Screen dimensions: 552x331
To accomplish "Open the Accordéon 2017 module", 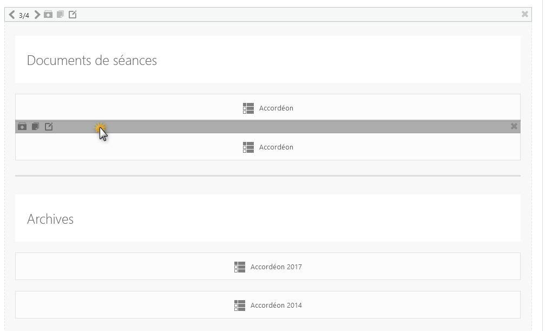I will (x=267, y=267).
